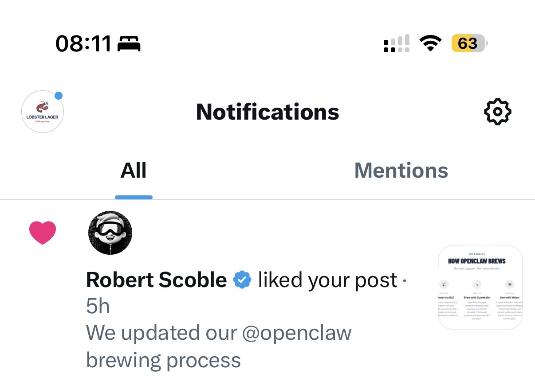Image resolution: width=535 pixels, height=381 pixels.
Task: Tap the 08:11 clock in status bar
Action: point(83,44)
